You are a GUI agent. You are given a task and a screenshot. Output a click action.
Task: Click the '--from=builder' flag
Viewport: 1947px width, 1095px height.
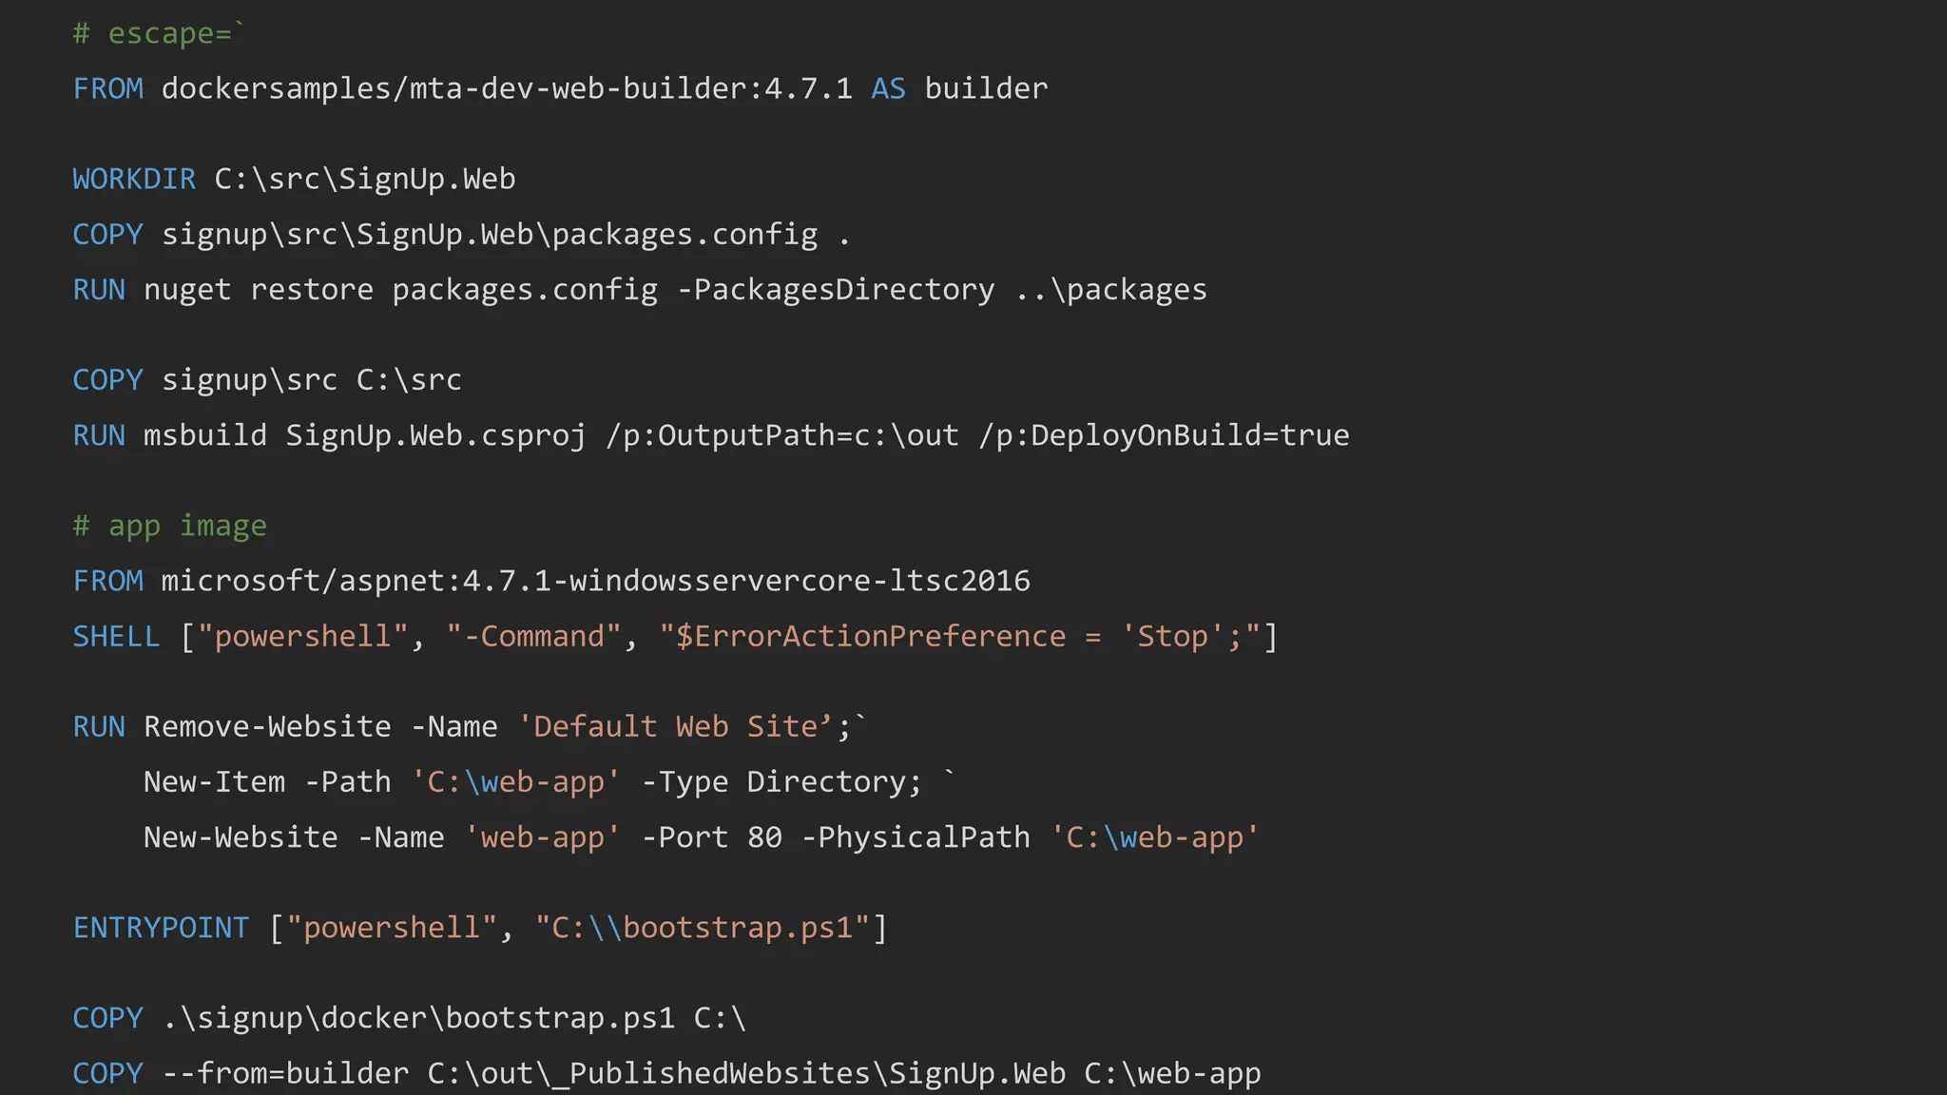click(285, 1073)
